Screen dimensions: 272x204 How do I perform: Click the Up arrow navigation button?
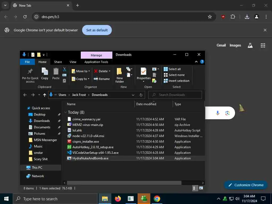tap(45, 95)
